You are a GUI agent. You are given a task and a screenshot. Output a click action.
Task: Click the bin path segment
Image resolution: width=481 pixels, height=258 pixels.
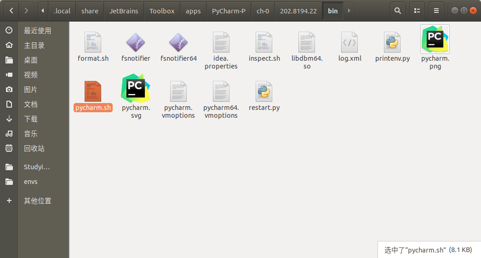[333, 11]
